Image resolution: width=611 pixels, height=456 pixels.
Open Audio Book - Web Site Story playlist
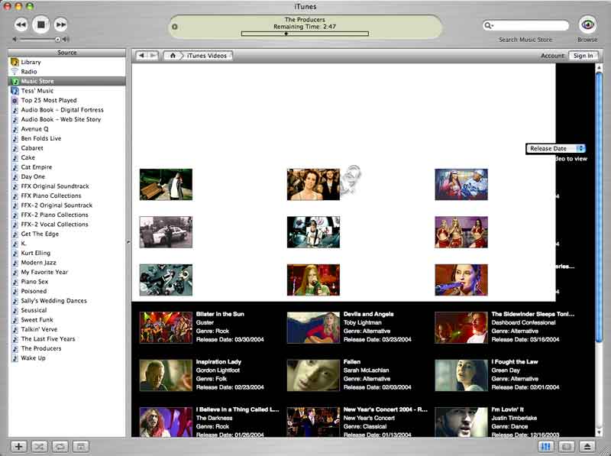pos(67,119)
